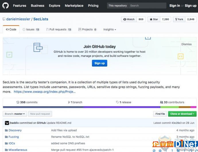Click the repository book icon beside danielmiessler
This screenshot has width=198, height=152.
point(4,19)
